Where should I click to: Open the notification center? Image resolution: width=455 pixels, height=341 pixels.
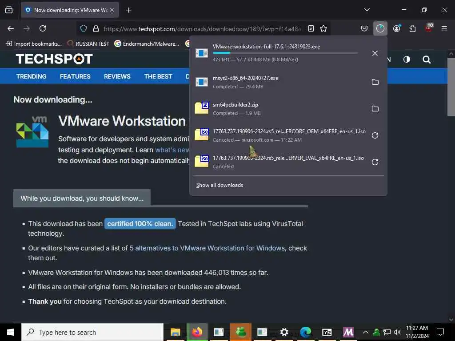click(440, 332)
